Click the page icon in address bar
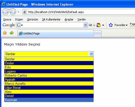135x107 pixels. click(x=25, y=12)
